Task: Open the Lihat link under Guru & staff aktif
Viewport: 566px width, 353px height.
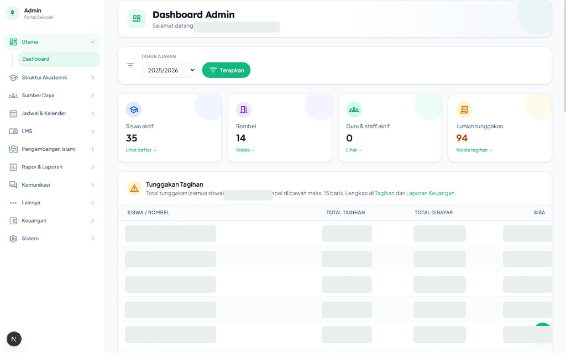Action: (x=354, y=150)
